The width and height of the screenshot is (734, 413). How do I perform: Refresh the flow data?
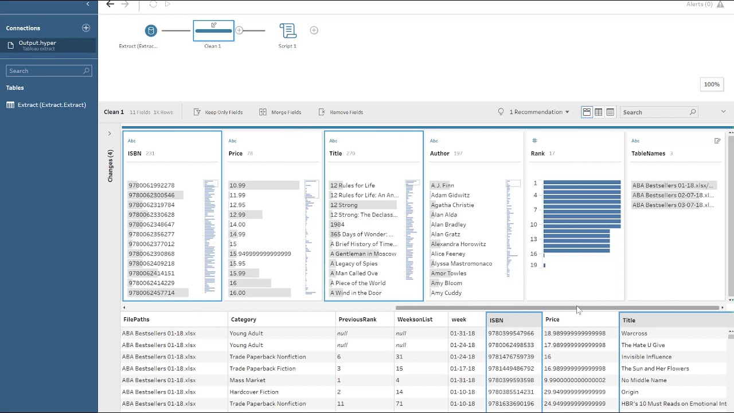point(153,4)
